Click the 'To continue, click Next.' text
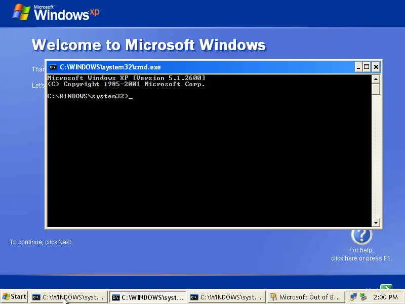The width and height of the screenshot is (405, 304). coord(42,242)
